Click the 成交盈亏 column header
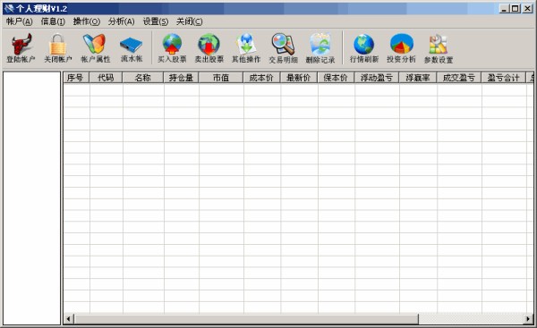Image resolution: width=537 pixels, height=328 pixels. 458,78
